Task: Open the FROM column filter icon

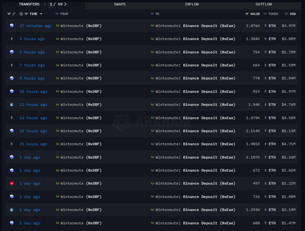Action: click(57, 14)
